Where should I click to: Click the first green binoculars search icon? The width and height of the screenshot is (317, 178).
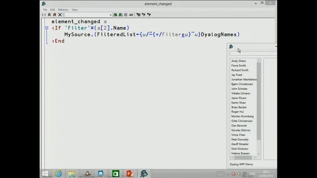pyautogui.click(x=115, y=15)
